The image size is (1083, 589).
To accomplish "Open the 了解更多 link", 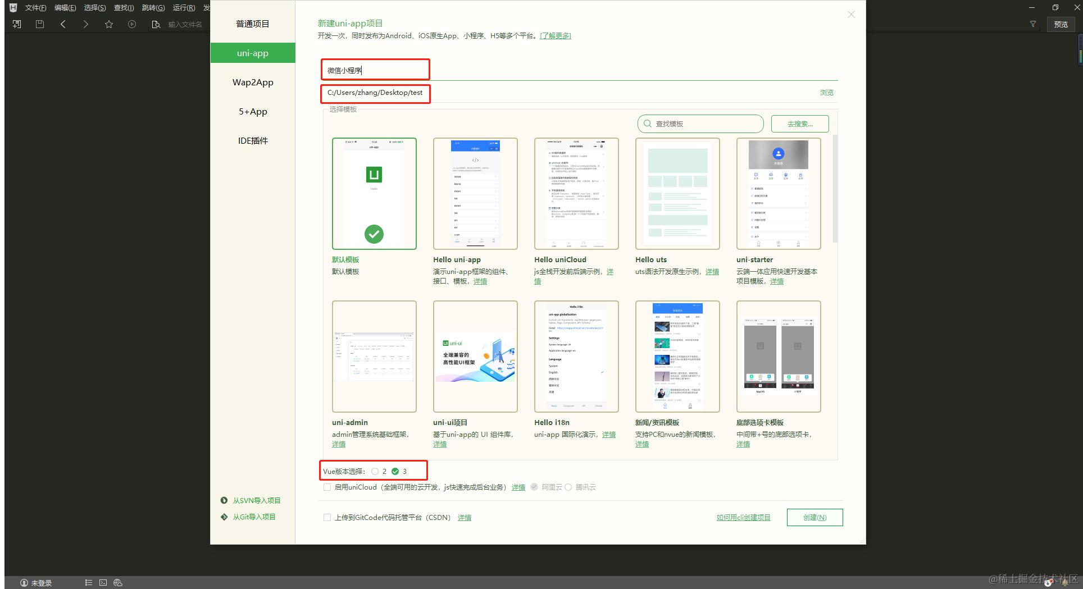I will click(555, 35).
